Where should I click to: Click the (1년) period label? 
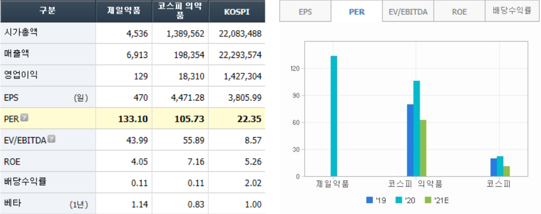click(x=79, y=205)
